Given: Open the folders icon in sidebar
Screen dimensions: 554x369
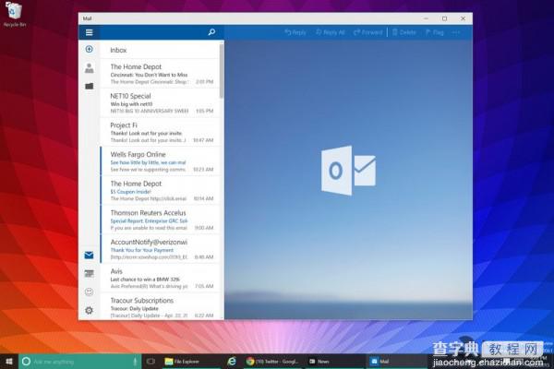Looking at the screenshot, I should click(89, 86).
